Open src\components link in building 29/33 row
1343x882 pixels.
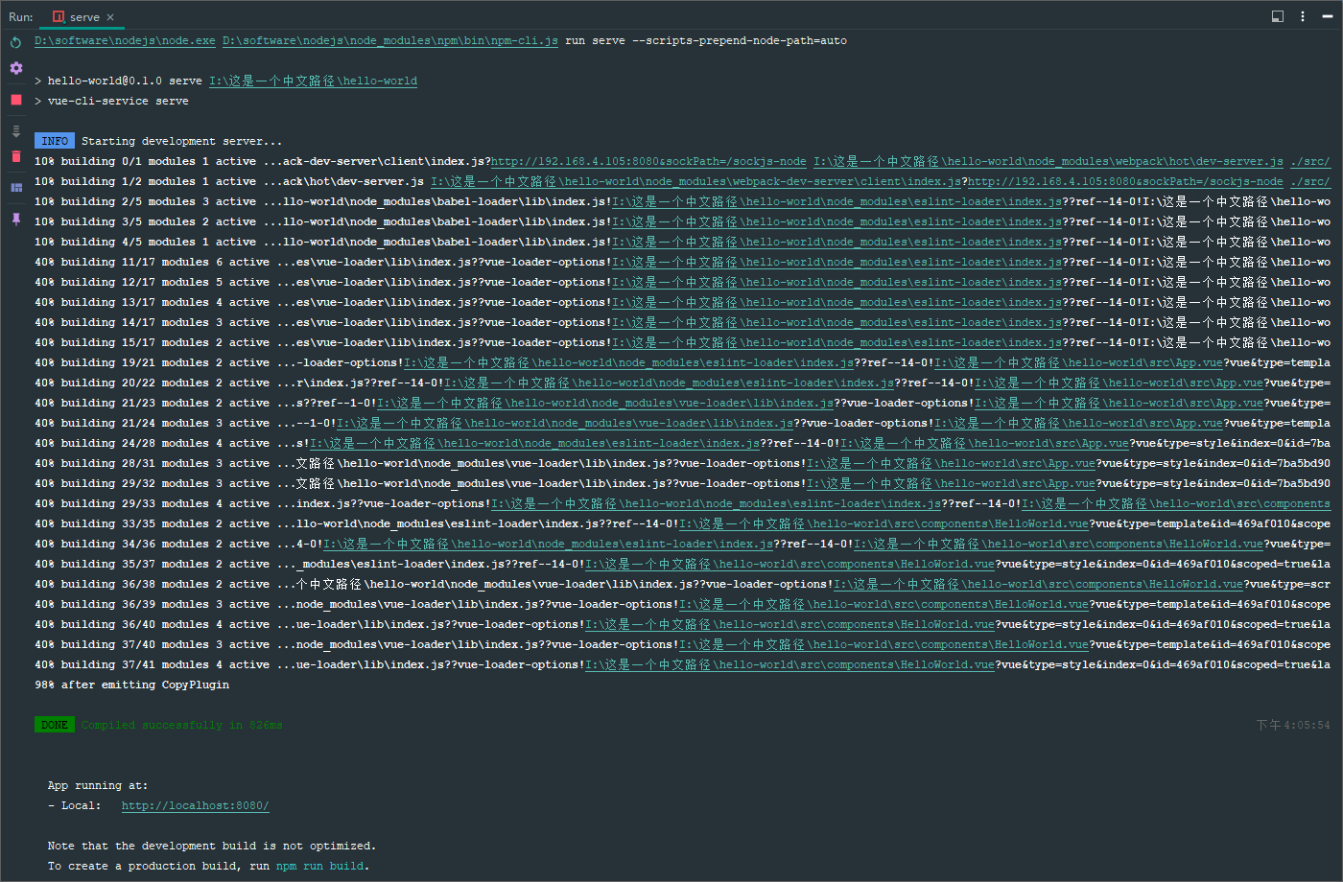tap(1176, 504)
